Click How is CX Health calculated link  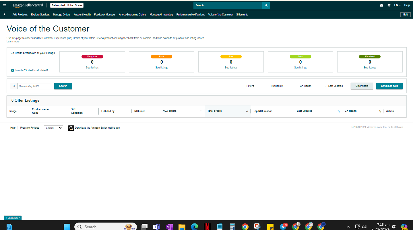coord(32,70)
